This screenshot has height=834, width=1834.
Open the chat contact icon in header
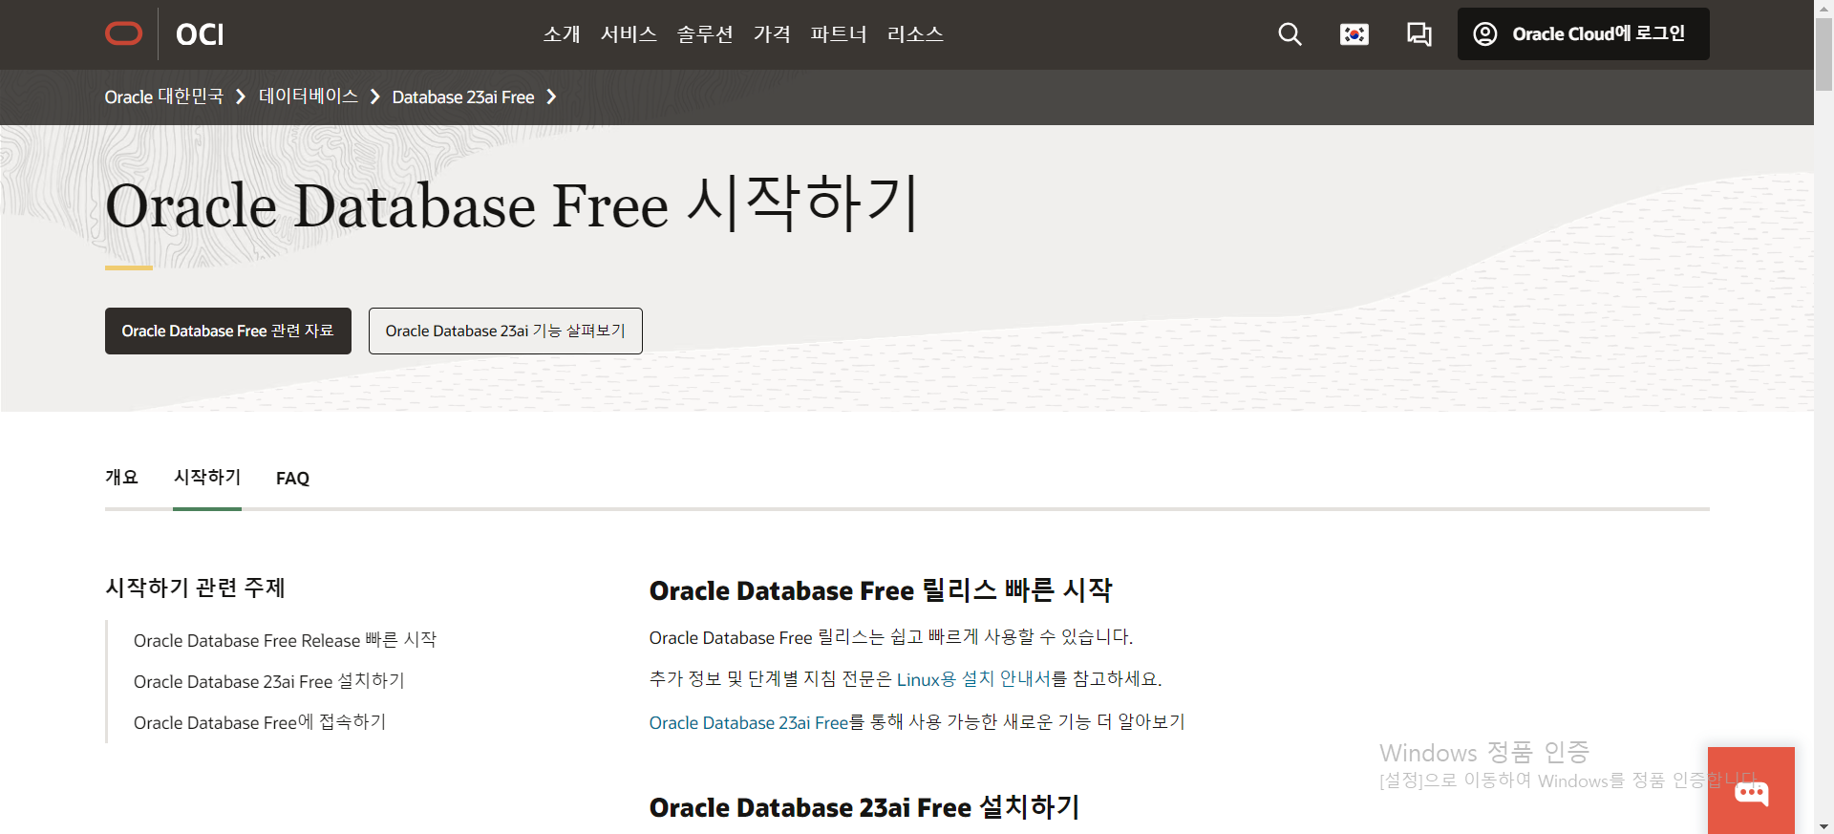tap(1418, 34)
